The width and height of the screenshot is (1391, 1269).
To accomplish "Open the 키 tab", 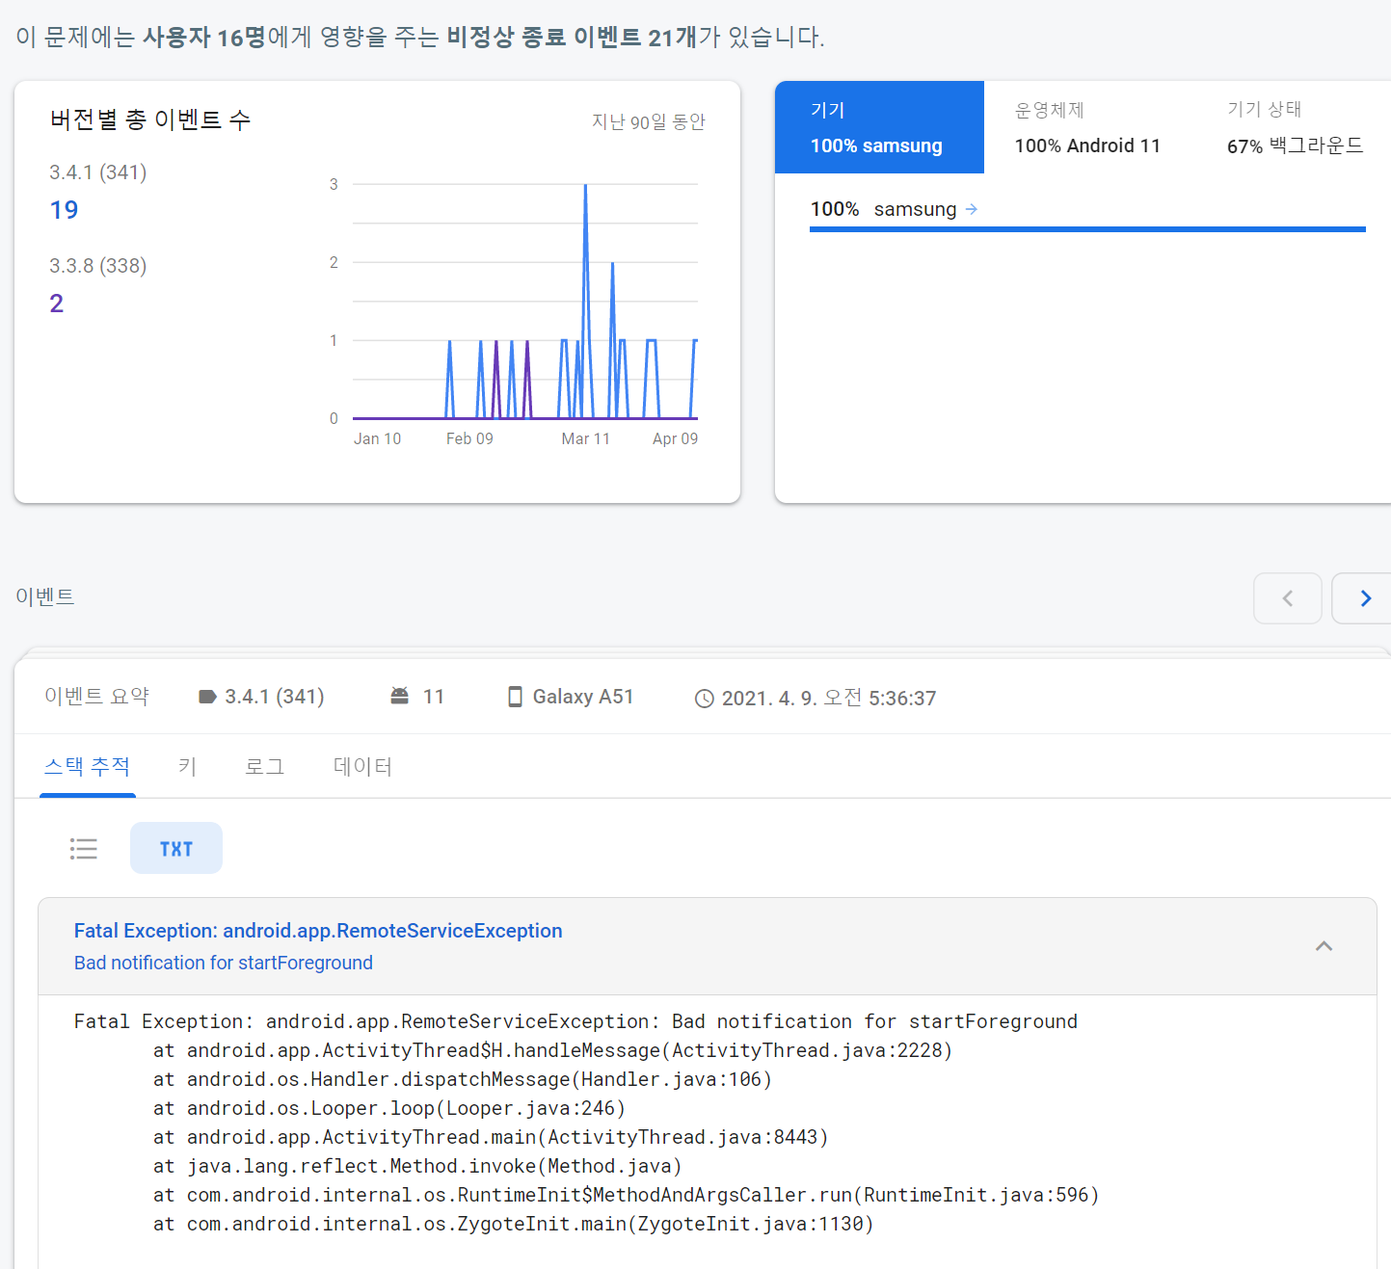I will tap(188, 767).
